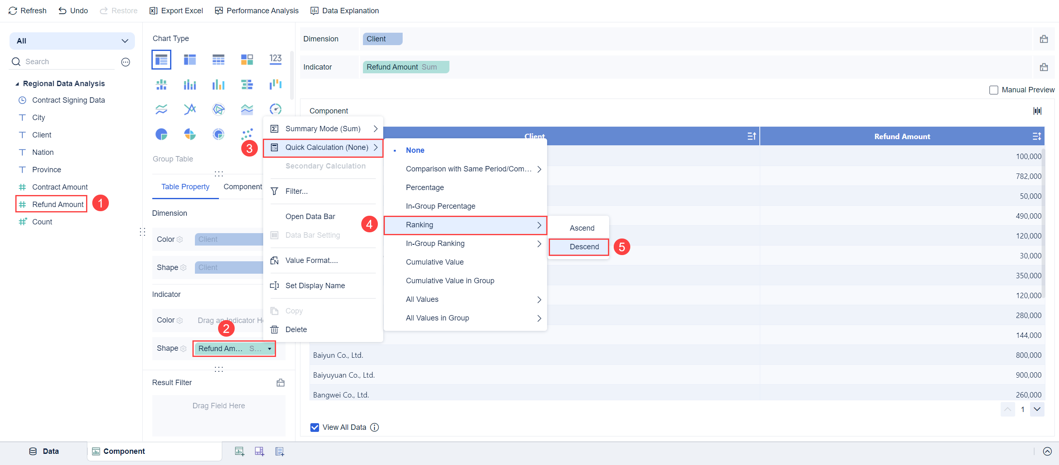Switch to the Table Property tab
This screenshot has height=465, width=1059.
coord(185,187)
